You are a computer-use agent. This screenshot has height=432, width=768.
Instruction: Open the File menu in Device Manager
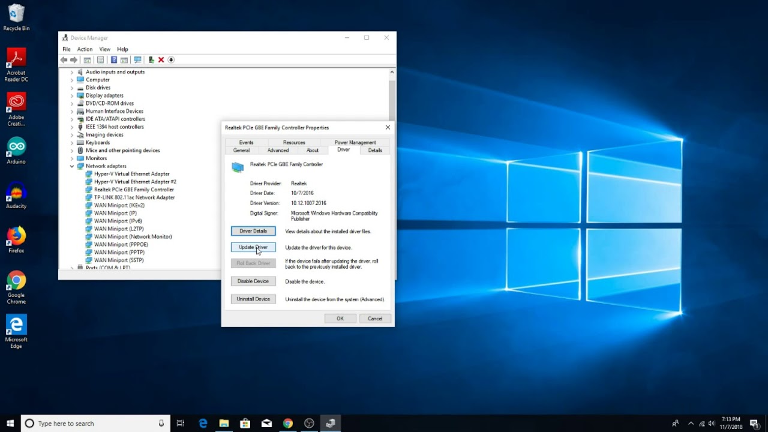point(67,49)
